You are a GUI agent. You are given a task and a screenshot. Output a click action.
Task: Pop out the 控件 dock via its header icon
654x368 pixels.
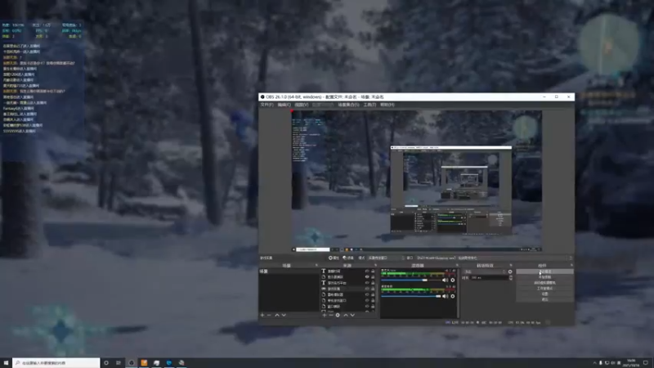[571, 265]
